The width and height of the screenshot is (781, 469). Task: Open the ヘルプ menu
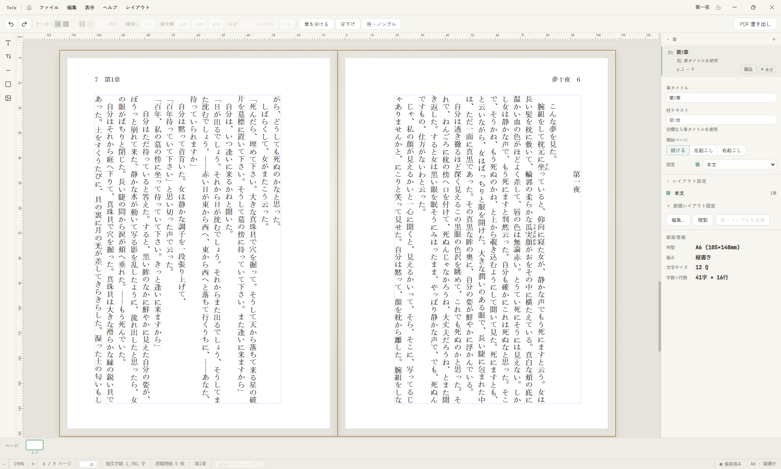coord(110,7)
